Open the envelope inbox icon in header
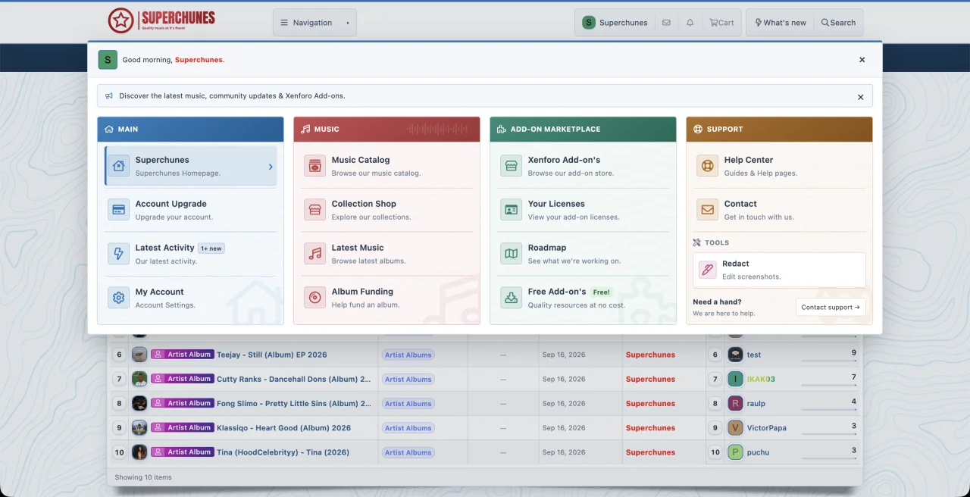 click(x=666, y=23)
